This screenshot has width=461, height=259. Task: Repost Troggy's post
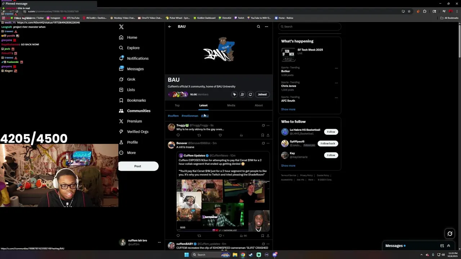click(199, 135)
